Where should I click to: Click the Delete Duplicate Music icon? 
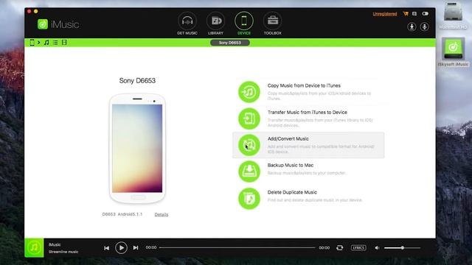(x=249, y=198)
